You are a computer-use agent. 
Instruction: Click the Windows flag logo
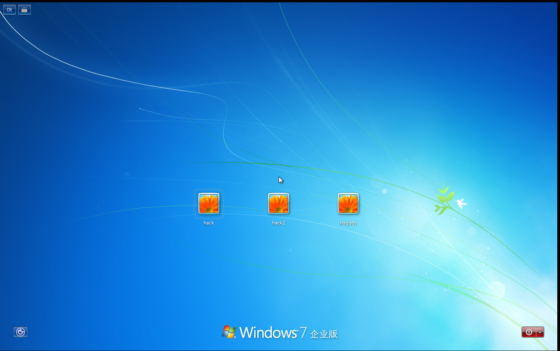(229, 332)
